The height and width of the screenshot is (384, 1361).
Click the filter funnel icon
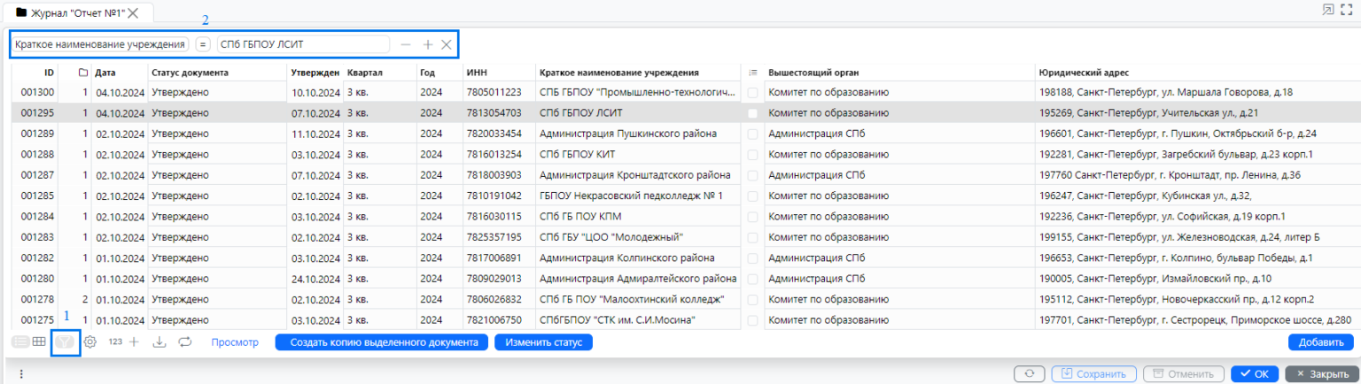pos(66,342)
